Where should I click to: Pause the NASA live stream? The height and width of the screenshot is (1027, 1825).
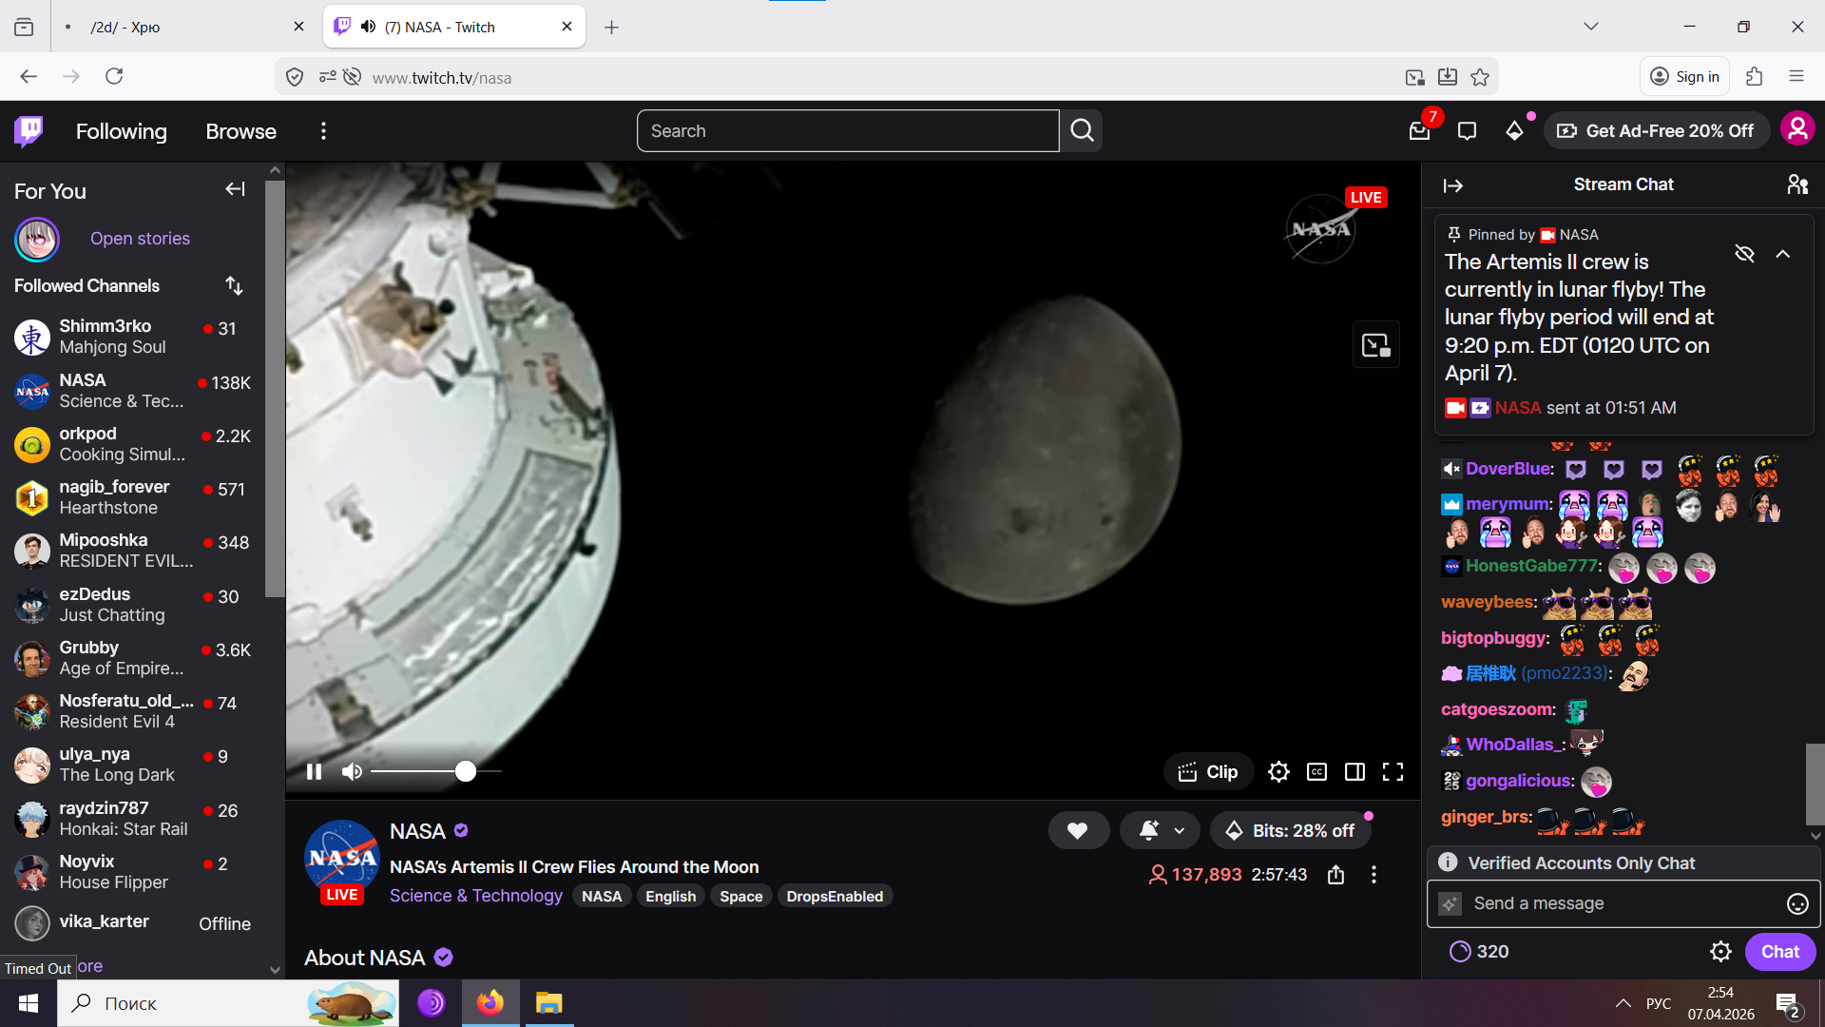click(x=314, y=771)
